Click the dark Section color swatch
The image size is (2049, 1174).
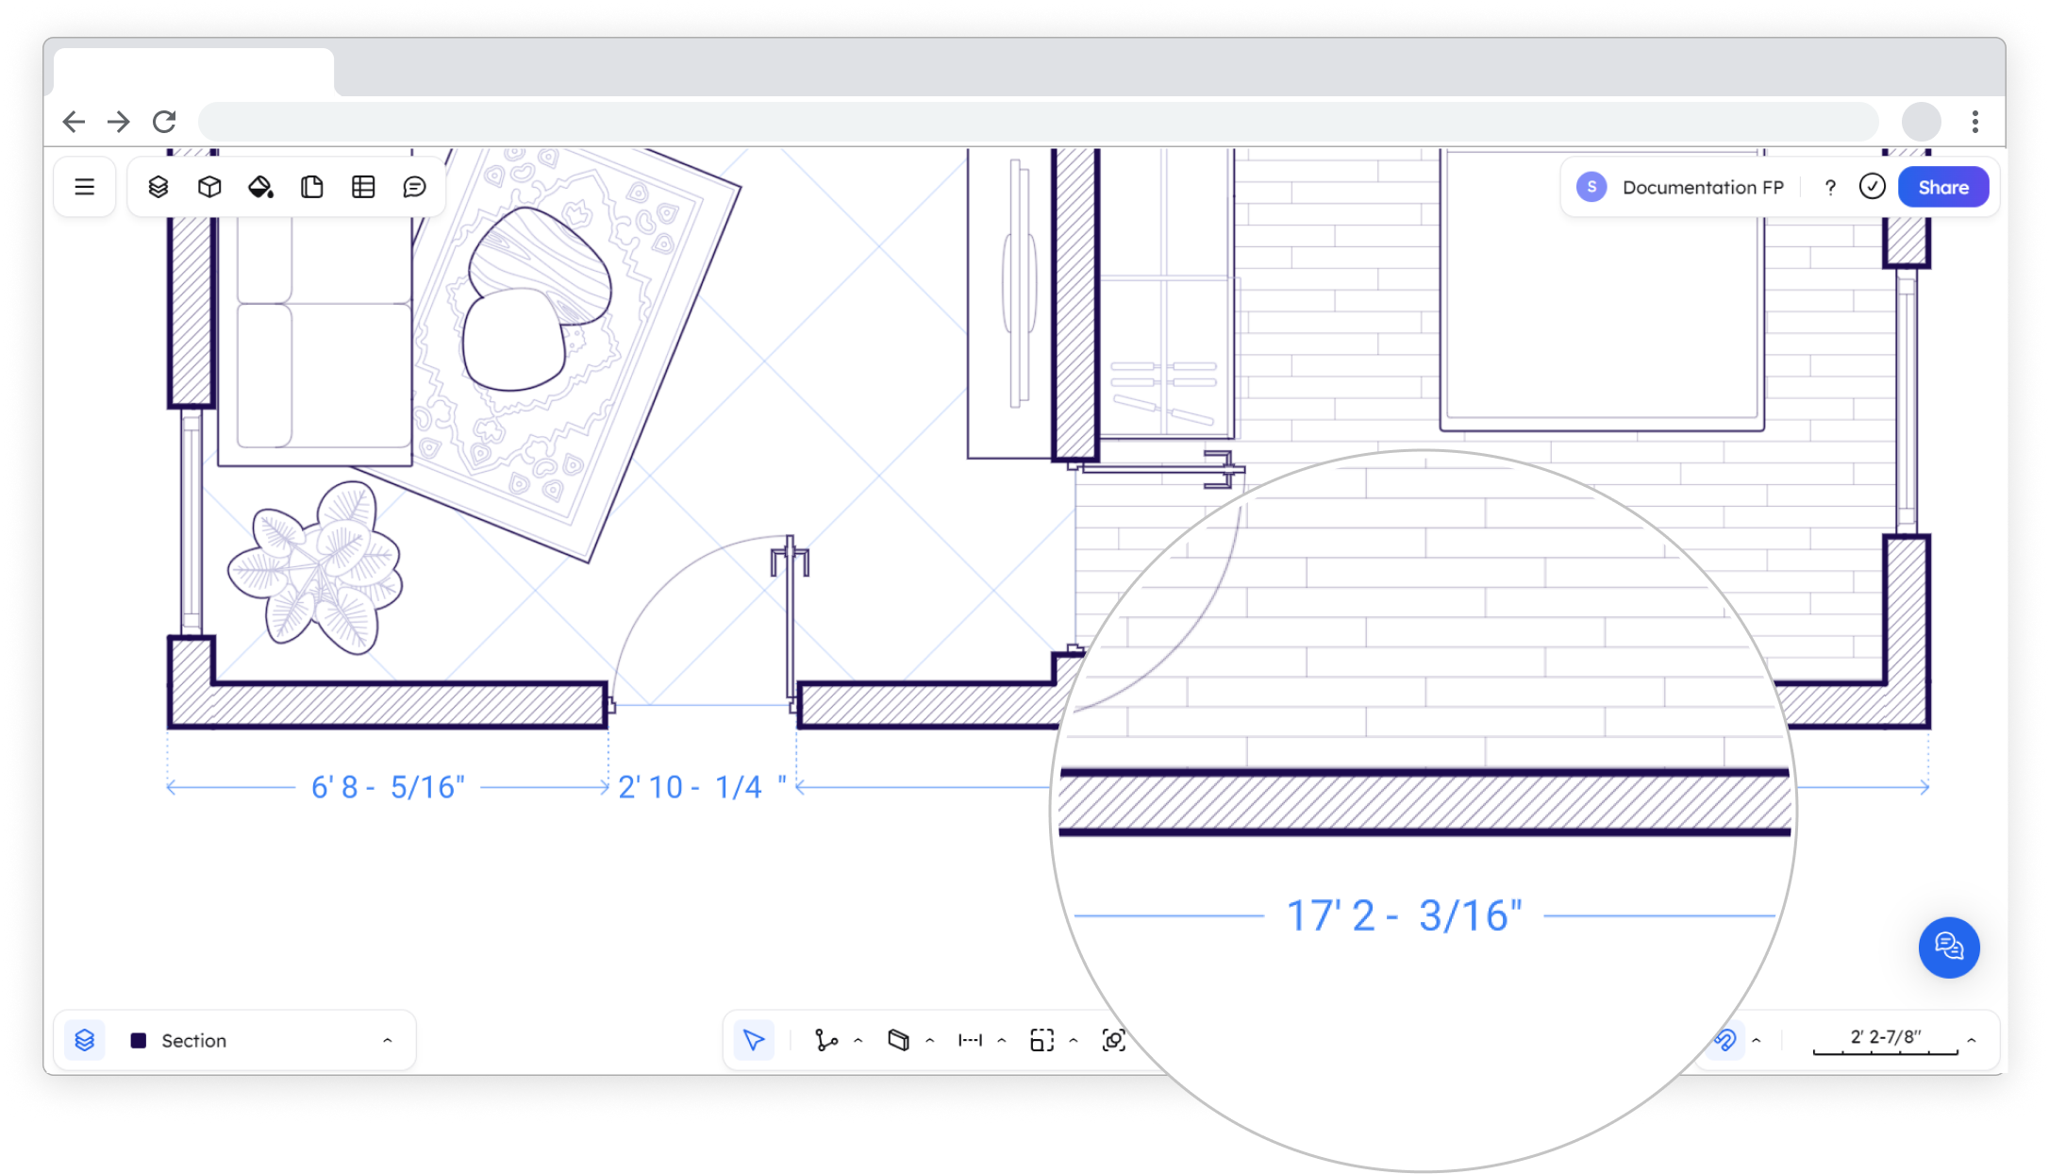[x=139, y=1040]
